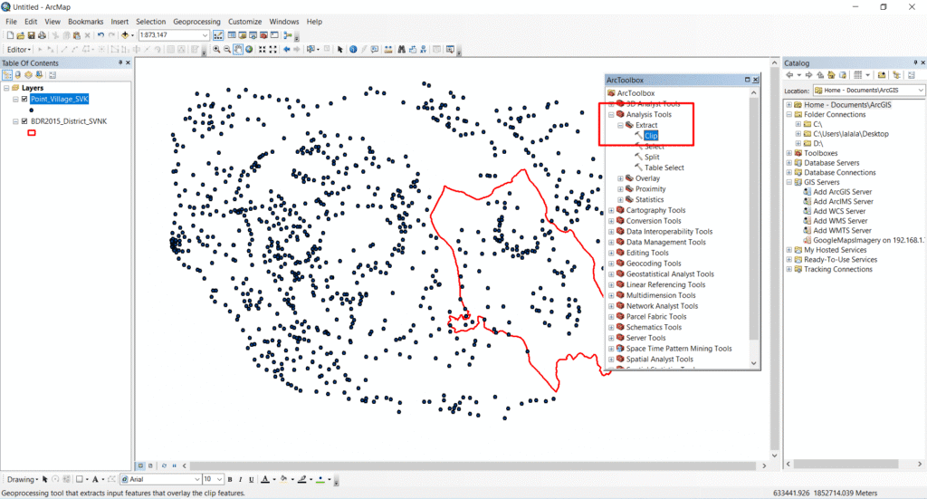Click Add ArcGIS Server in Catalog

click(842, 192)
